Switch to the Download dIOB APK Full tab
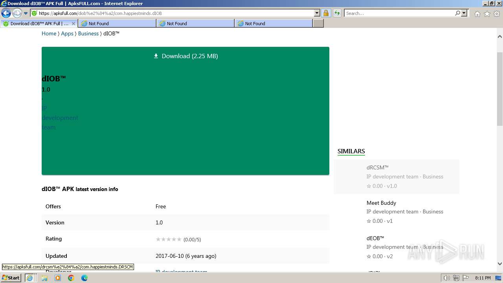The width and height of the screenshot is (503, 283). click(39, 24)
